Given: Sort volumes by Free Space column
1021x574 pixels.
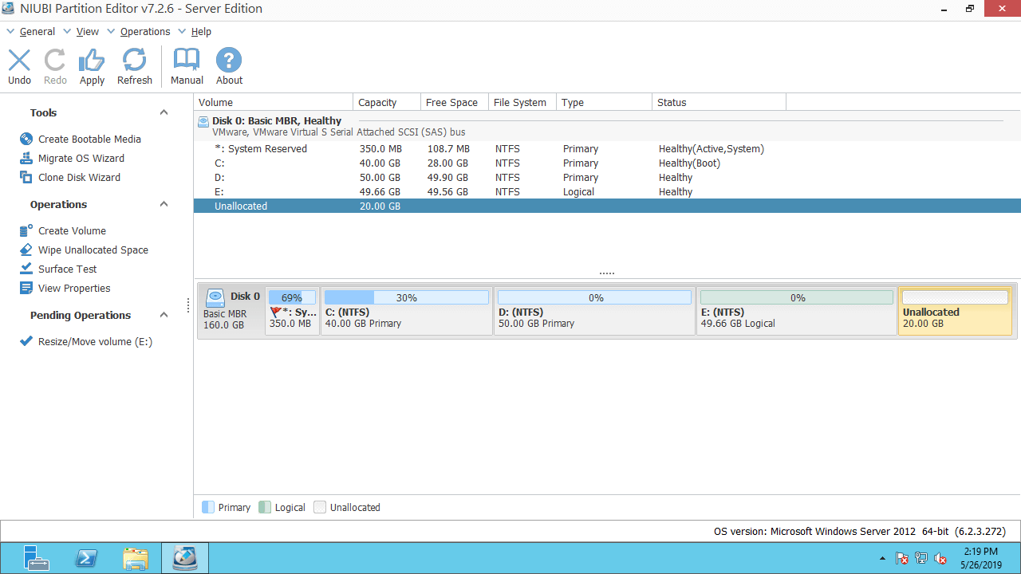Looking at the screenshot, I should click(451, 102).
